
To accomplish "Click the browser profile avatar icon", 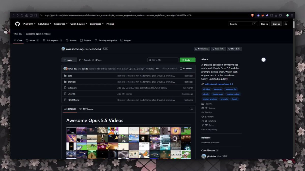I will [x=287, y=15].
